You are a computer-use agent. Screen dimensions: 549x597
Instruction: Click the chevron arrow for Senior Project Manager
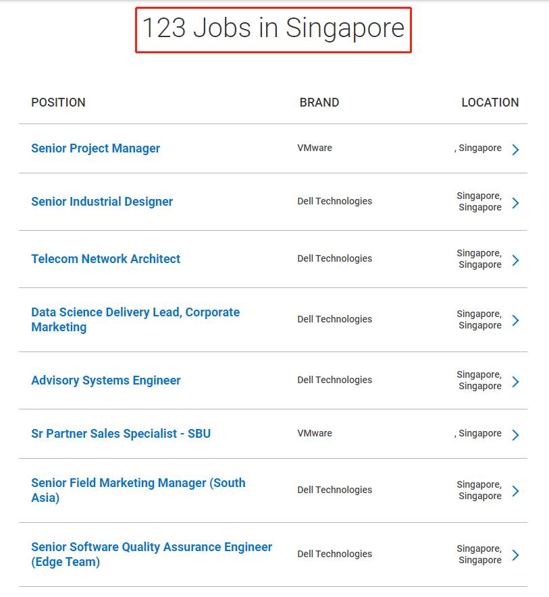(x=515, y=150)
